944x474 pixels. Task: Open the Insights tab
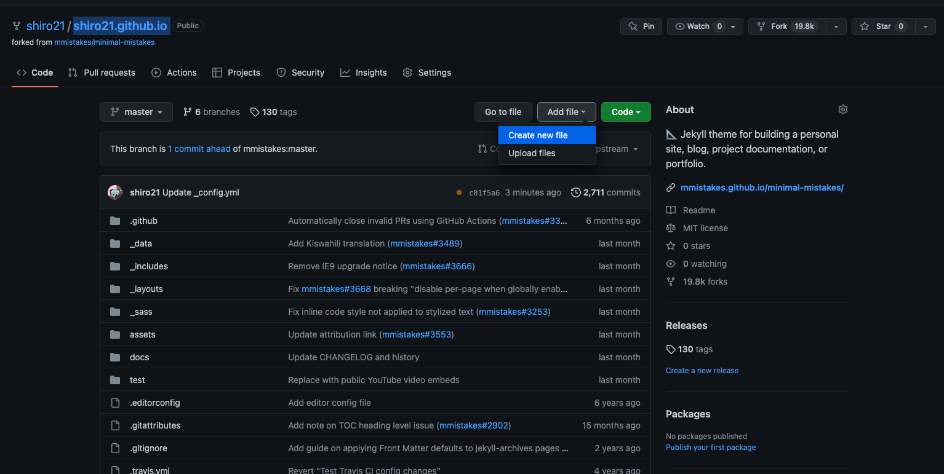click(x=364, y=73)
